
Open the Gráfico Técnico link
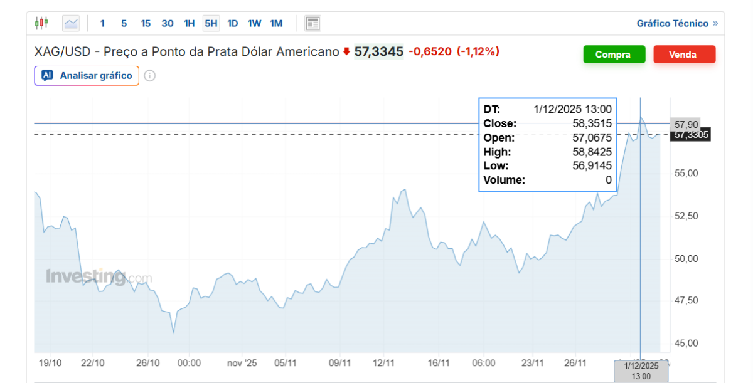tap(672, 24)
